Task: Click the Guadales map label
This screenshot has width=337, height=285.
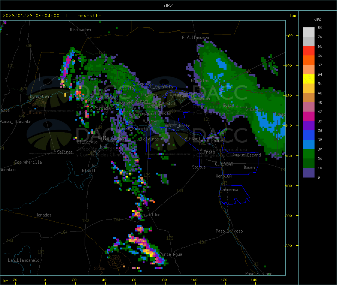Action: point(200,81)
